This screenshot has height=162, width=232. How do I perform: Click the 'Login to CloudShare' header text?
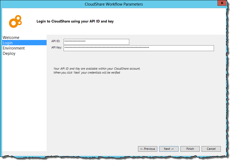click(75, 21)
